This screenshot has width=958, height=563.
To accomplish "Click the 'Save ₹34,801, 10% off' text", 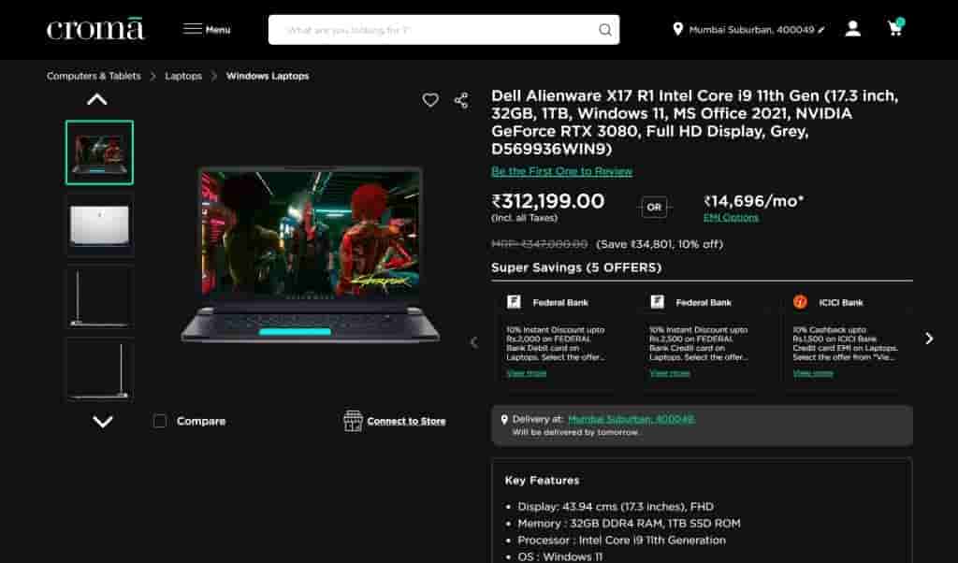I will [660, 244].
